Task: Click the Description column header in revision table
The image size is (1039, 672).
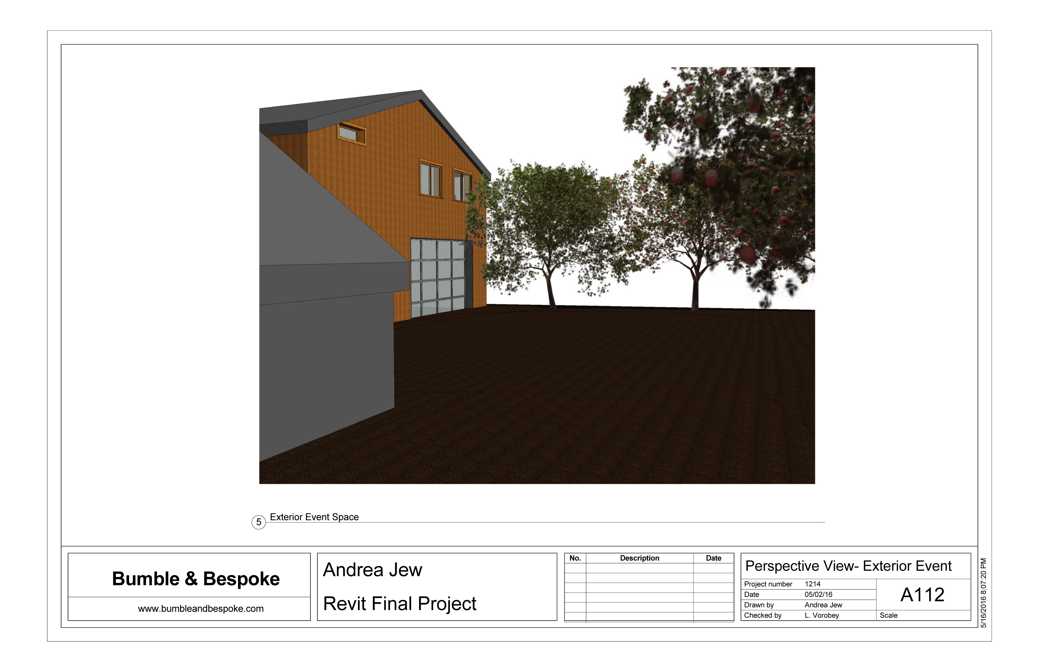Action: [x=639, y=558]
